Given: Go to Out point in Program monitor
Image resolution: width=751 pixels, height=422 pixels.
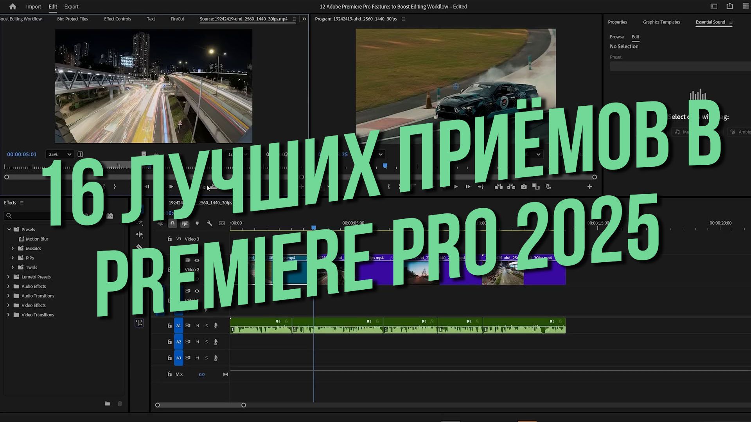Looking at the screenshot, I should coord(481,187).
